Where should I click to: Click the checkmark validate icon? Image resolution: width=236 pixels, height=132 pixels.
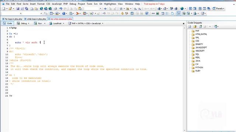[x=147, y=14]
